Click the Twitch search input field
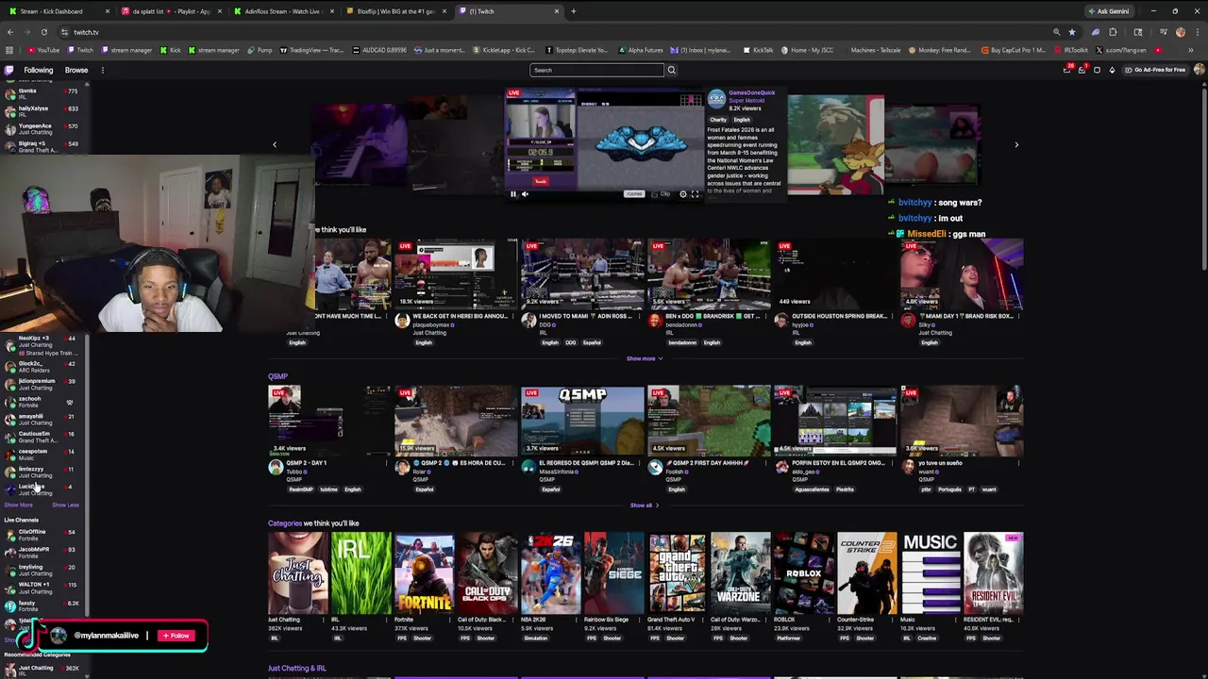 pos(597,70)
